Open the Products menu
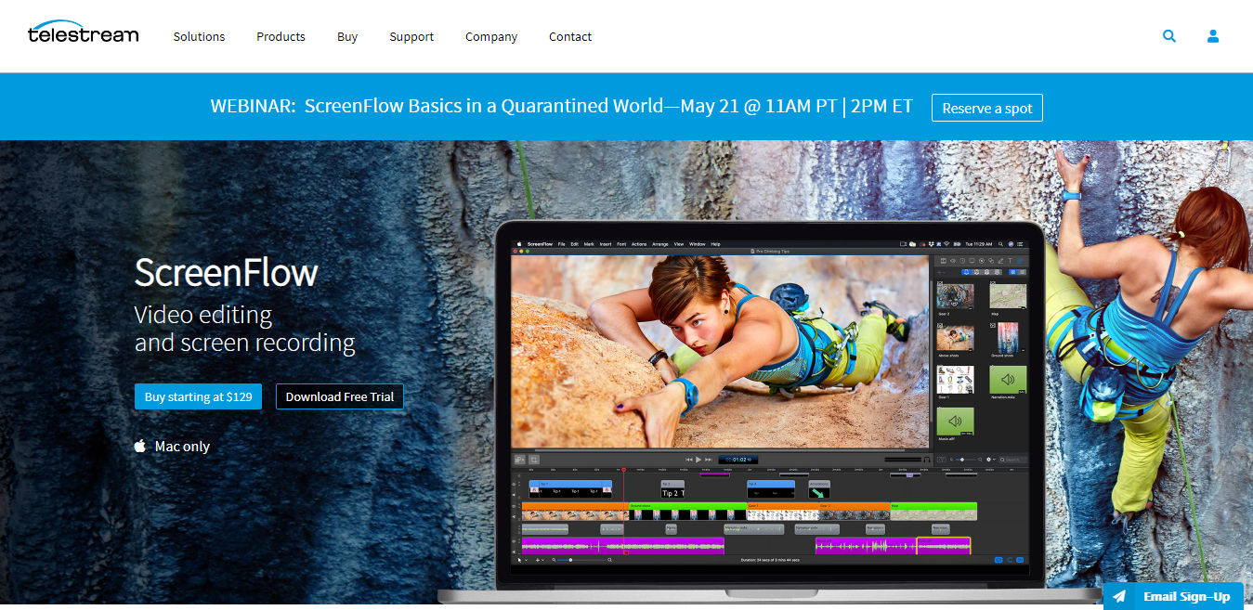Viewport: 1253px width, 610px height. [281, 37]
